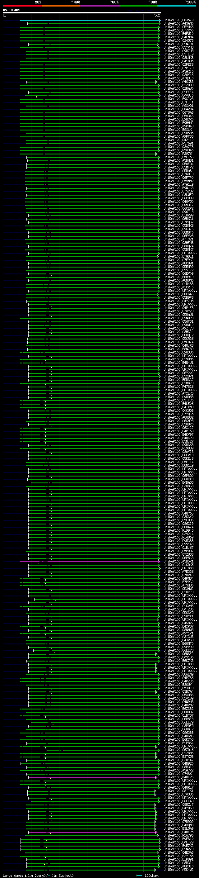The height and width of the screenshot is (878, 199).
Task: Click the 562 query length marker
Action: coord(157,15)
